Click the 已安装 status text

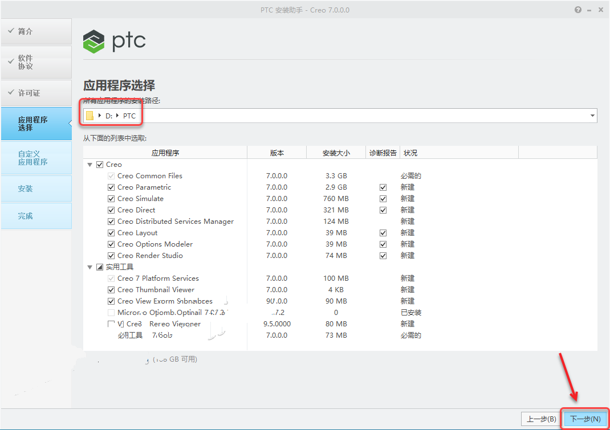[411, 313]
